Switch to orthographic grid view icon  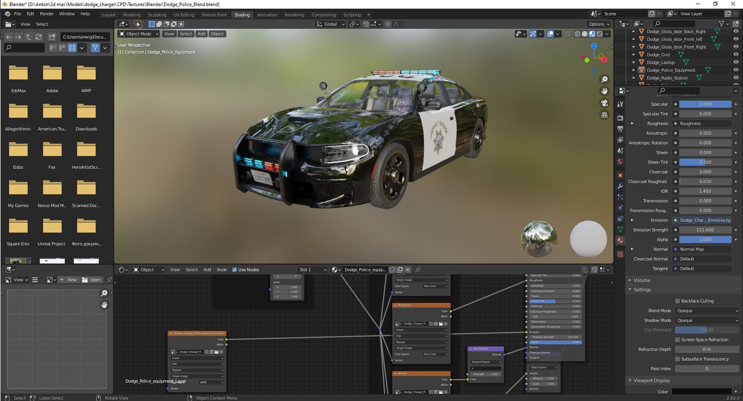click(604, 115)
